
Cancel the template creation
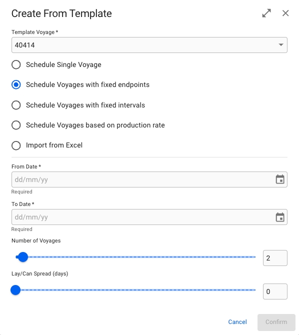(x=237, y=322)
